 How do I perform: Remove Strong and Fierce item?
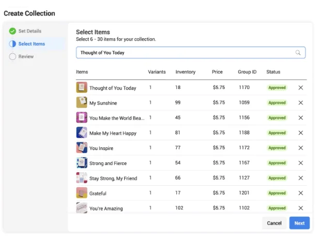click(300, 163)
